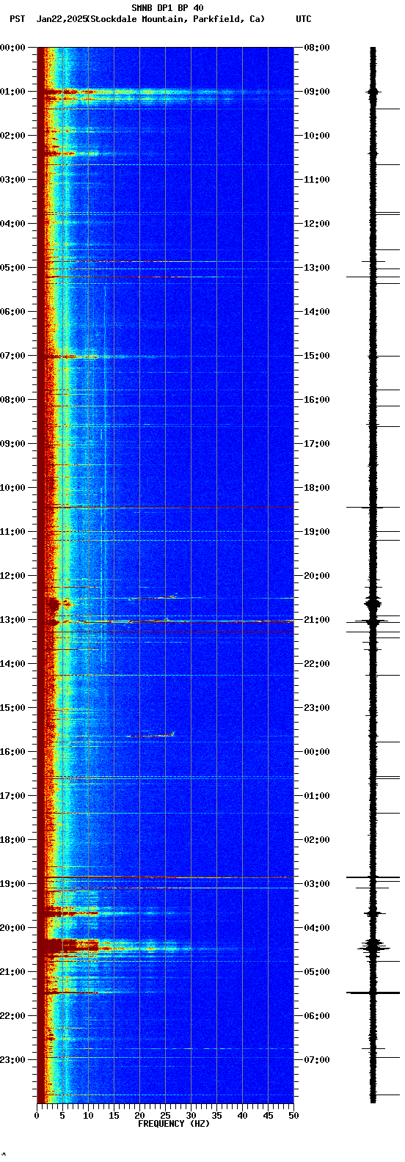The height and width of the screenshot is (1162, 405).
Task: Click the 07:00 UTC time label
Action: pyautogui.click(x=316, y=1060)
